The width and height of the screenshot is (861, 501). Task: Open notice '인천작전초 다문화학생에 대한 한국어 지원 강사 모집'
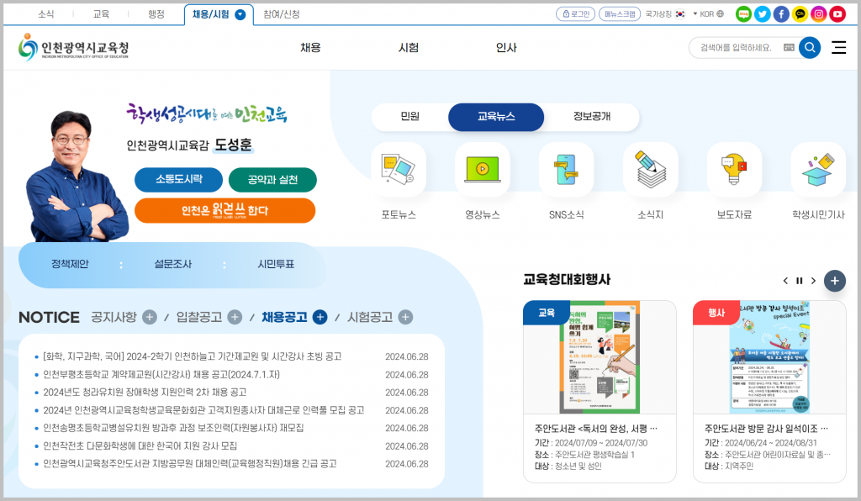click(140, 446)
